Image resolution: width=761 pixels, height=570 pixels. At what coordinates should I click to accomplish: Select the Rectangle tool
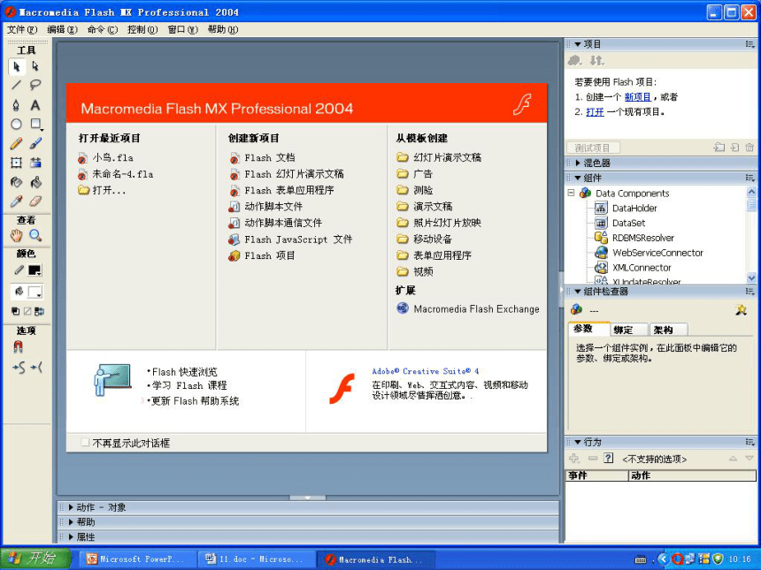click(x=35, y=124)
